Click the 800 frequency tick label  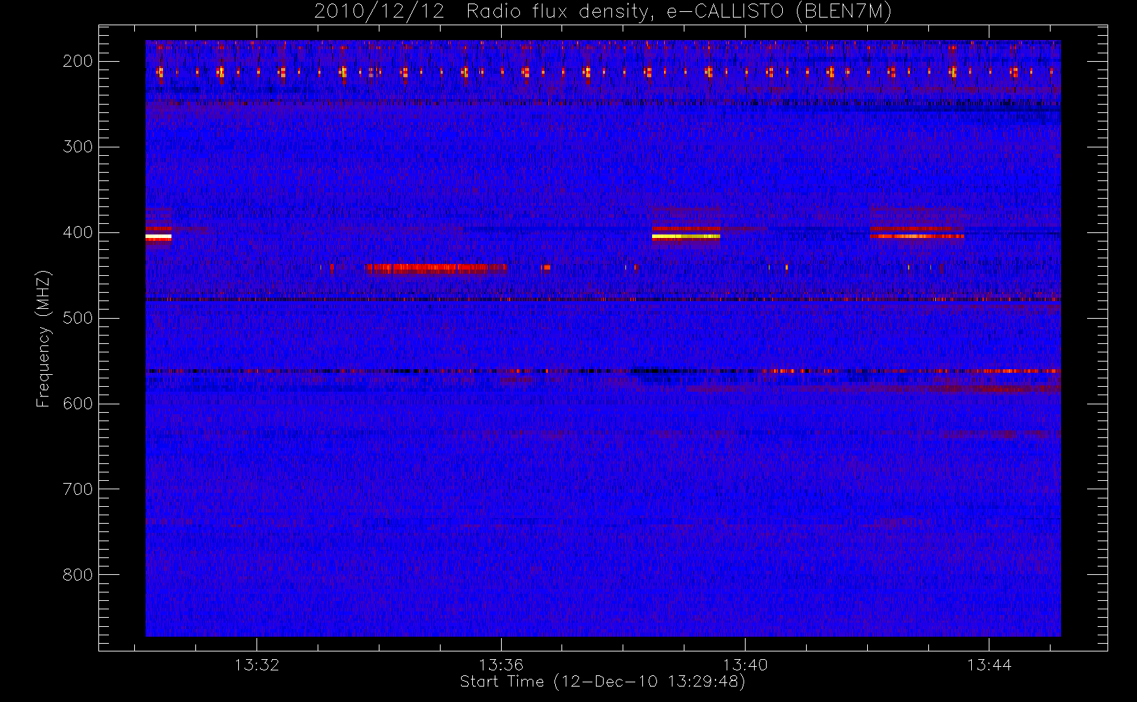pos(78,575)
